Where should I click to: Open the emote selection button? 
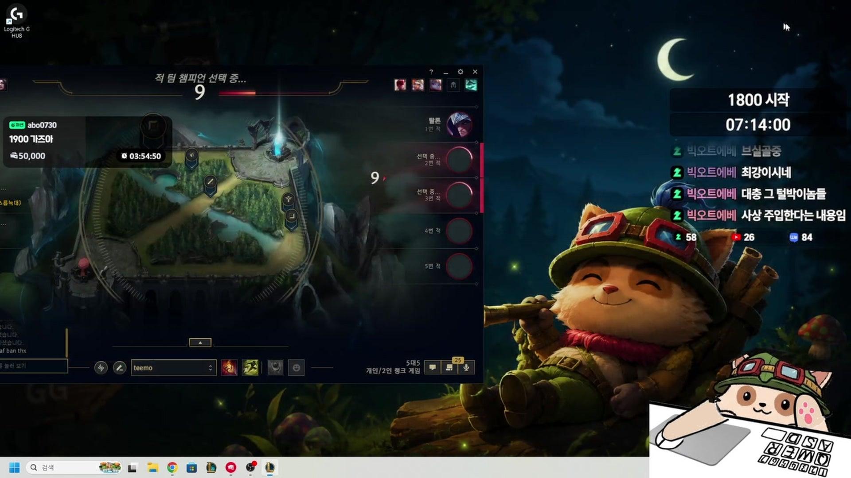pyautogui.click(x=297, y=368)
